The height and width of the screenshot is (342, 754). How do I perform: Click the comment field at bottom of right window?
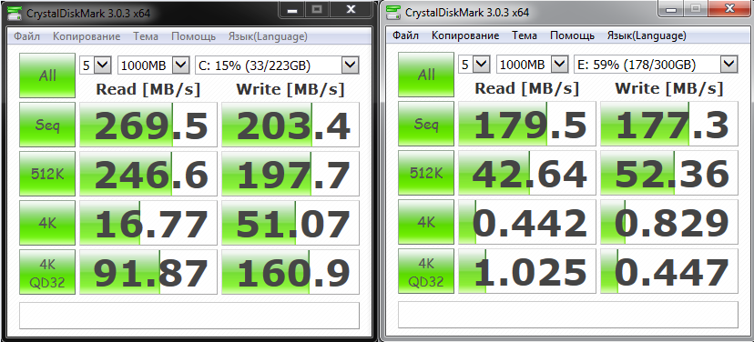[x=568, y=315]
